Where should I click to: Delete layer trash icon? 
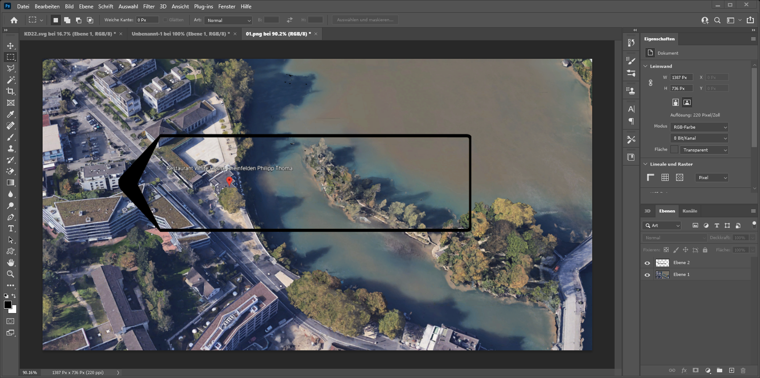(743, 371)
